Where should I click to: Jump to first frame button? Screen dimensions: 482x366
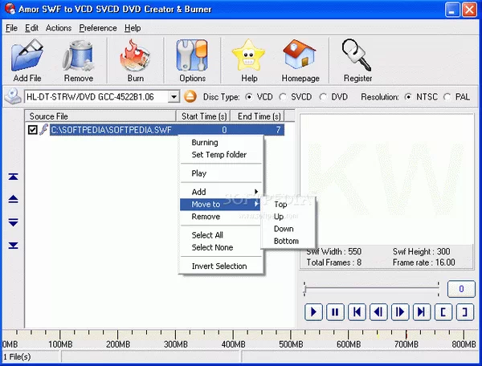pos(357,312)
